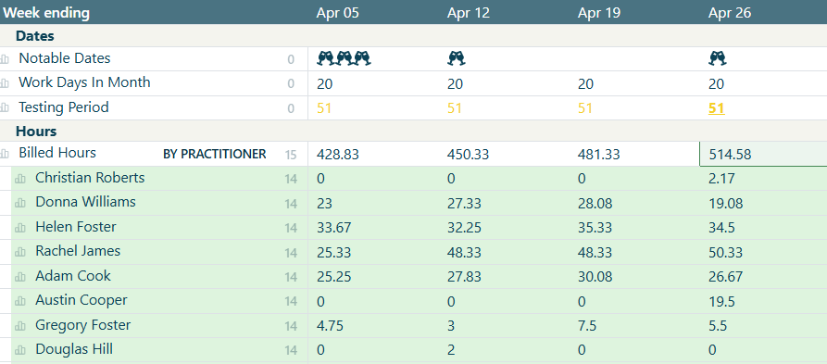Image resolution: width=827 pixels, height=364 pixels.
Task: Click Adam Cook Apr 26 value 26.67
Action: [x=726, y=277]
